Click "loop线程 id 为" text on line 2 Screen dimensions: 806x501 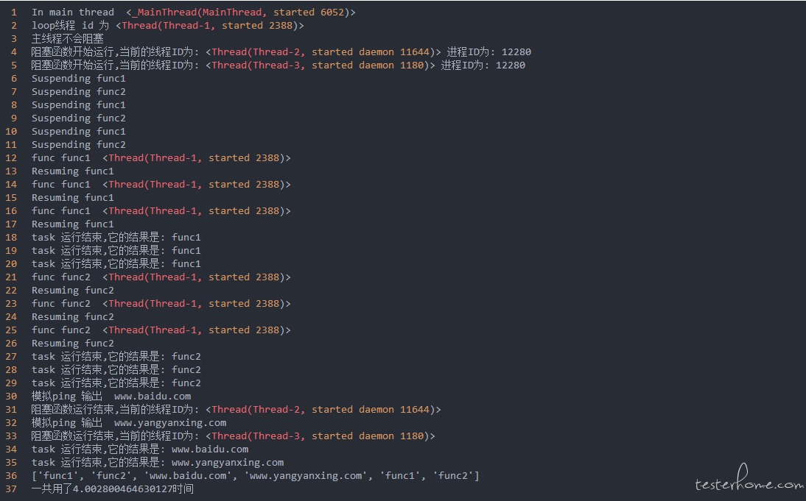tap(70, 26)
